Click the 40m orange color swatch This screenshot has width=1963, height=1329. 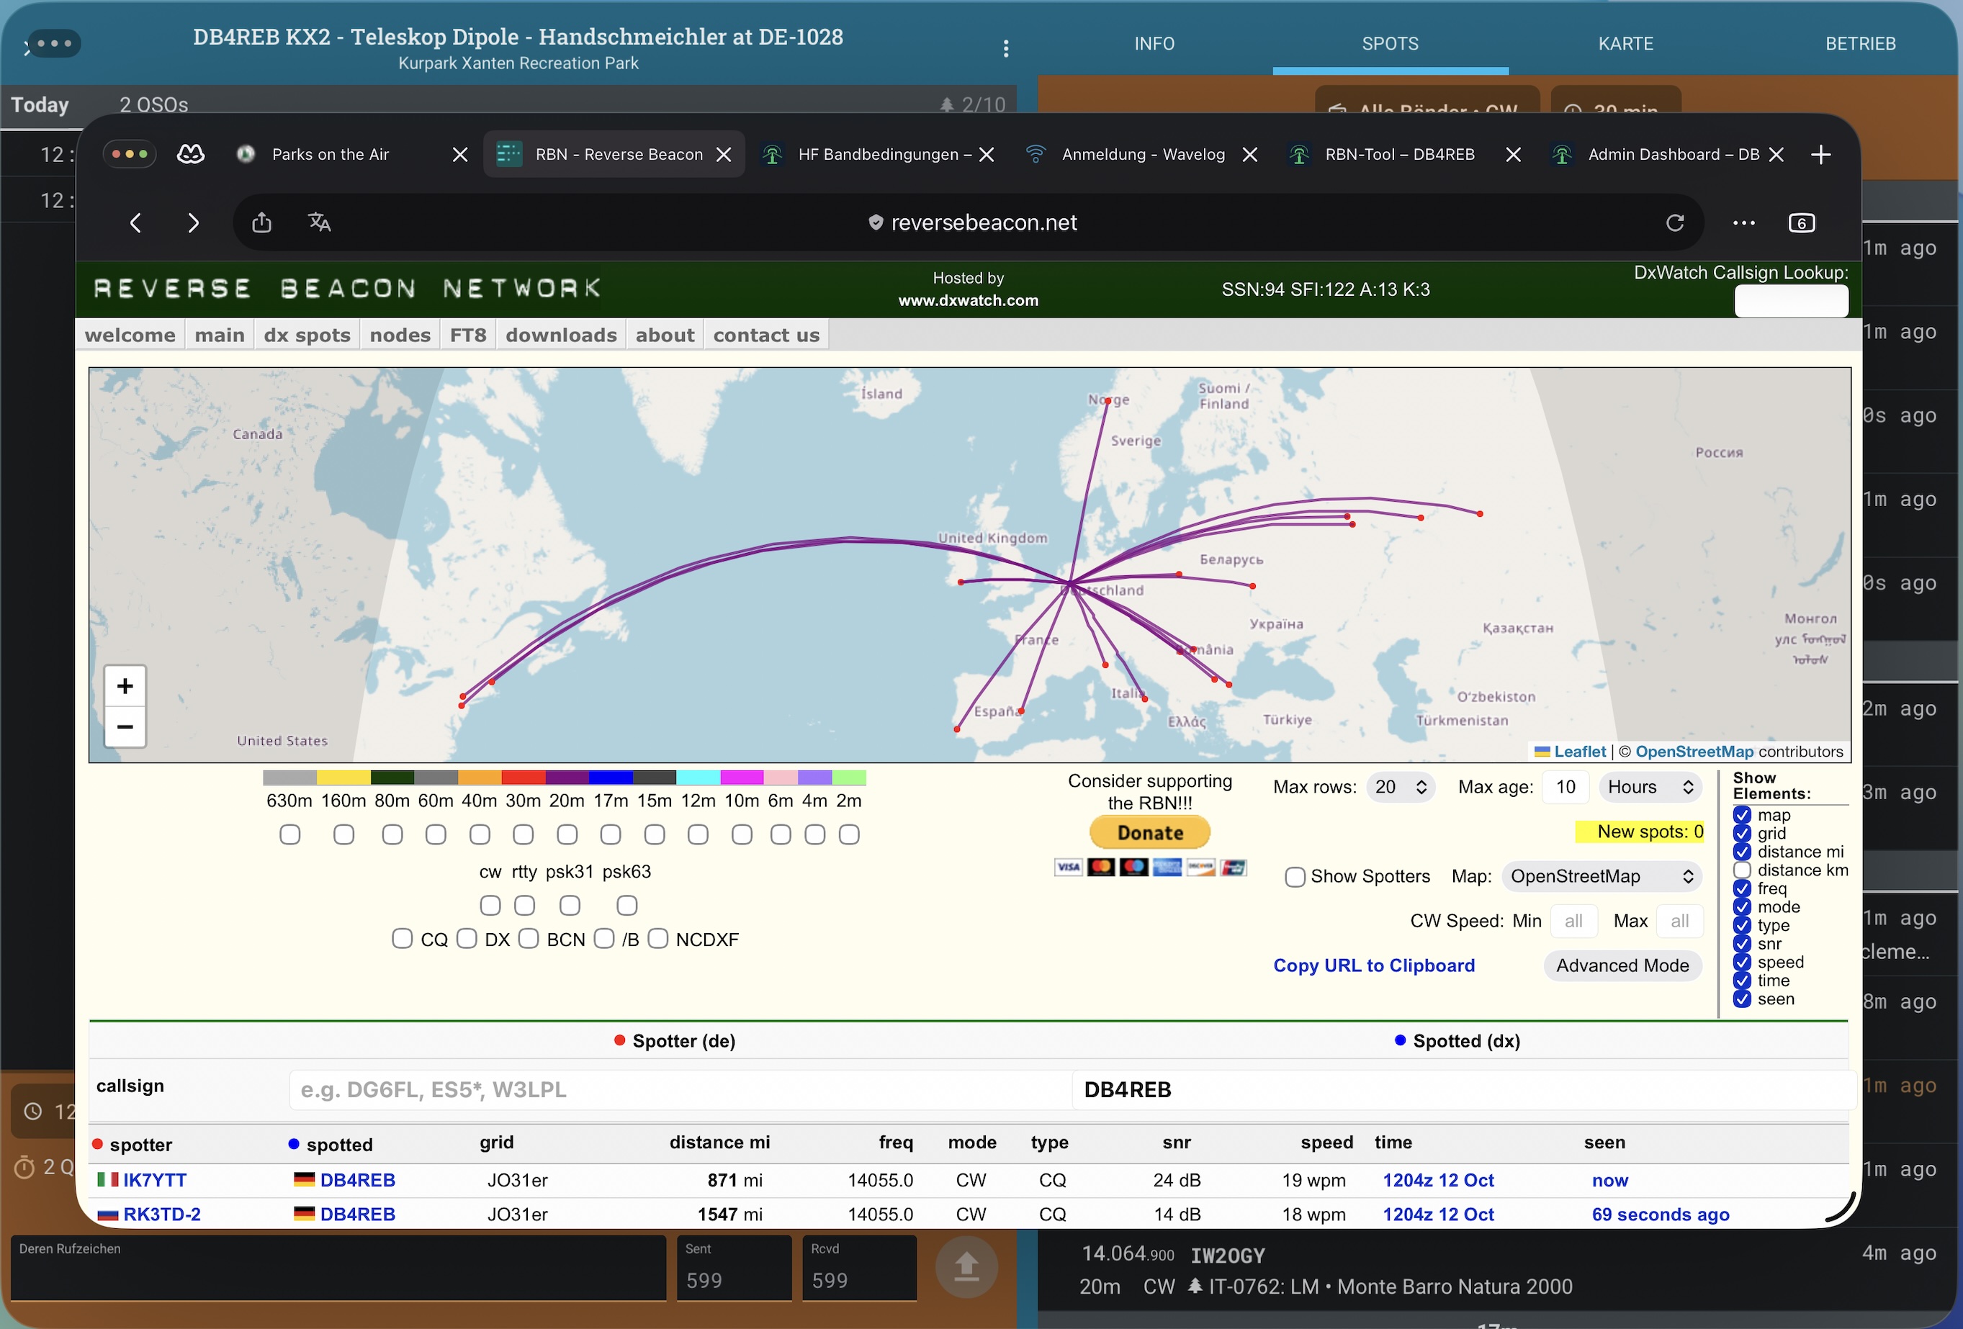point(479,778)
